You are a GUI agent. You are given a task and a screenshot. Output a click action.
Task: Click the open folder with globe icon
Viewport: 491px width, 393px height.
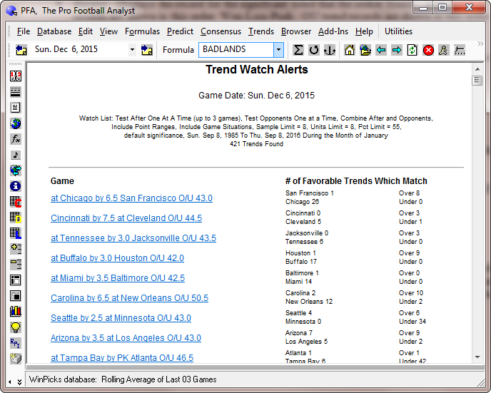click(365, 50)
